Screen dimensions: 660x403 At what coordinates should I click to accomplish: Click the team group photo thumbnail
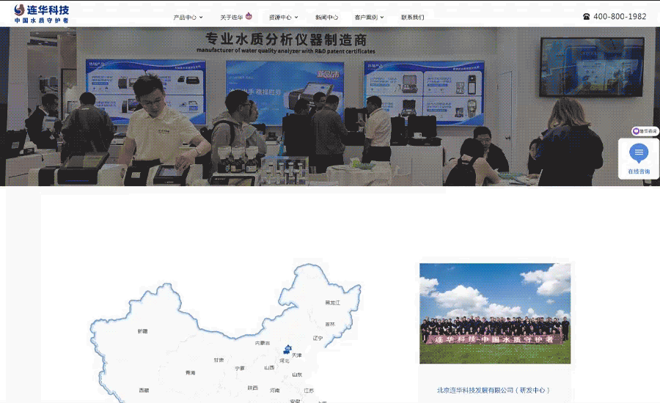(494, 314)
